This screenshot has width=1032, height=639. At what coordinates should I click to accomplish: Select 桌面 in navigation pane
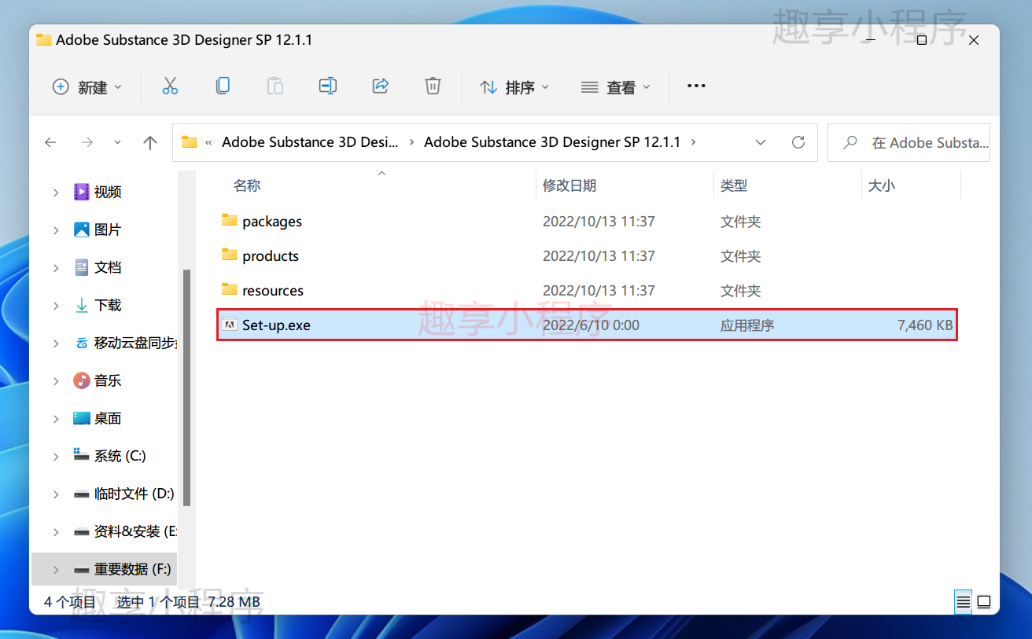click(x=108, y=418)
